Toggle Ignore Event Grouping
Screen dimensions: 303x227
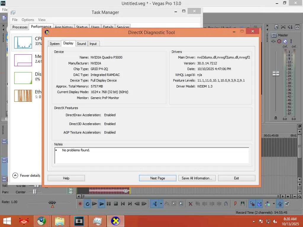tap(287, 204)
